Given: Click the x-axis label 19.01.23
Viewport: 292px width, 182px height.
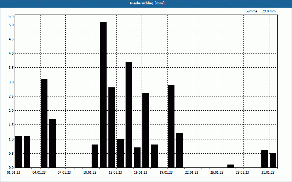Looking at the screenshot, I should [x=166, y=173].
